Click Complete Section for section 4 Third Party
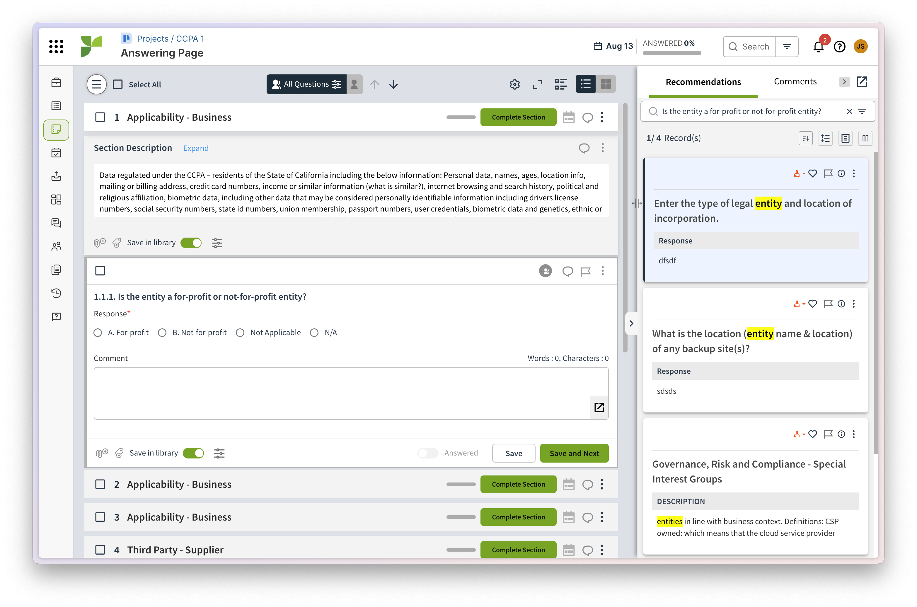917x607 pixels. (518, 550)
